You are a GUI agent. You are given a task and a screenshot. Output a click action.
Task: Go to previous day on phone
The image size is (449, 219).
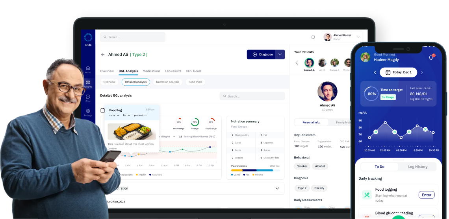tap(375, 73)
